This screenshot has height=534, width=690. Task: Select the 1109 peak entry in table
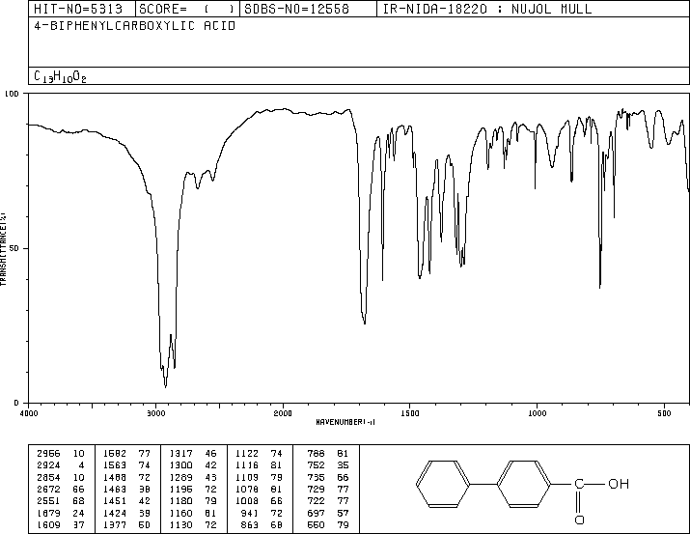[x=260, y=477]
